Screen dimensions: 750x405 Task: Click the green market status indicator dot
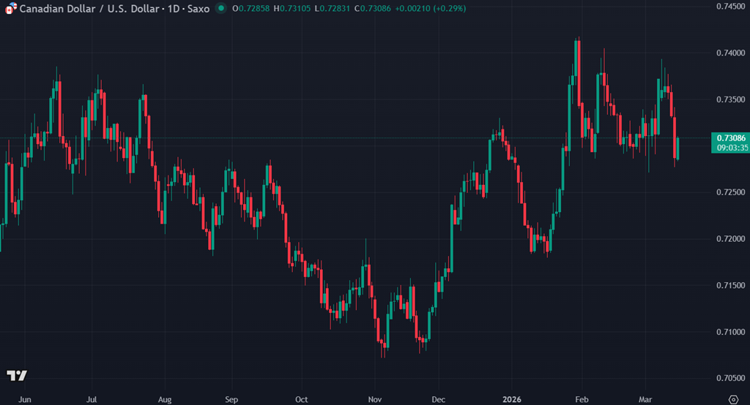pos(221,9)
